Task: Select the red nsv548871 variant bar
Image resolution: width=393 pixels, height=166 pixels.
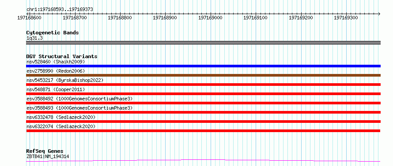Action: pos(203,94)
